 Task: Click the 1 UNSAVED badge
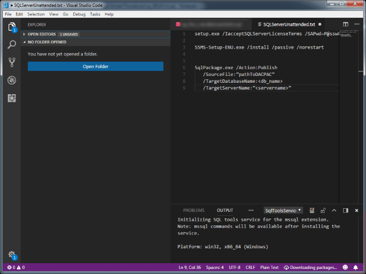(x=69, y=34)
